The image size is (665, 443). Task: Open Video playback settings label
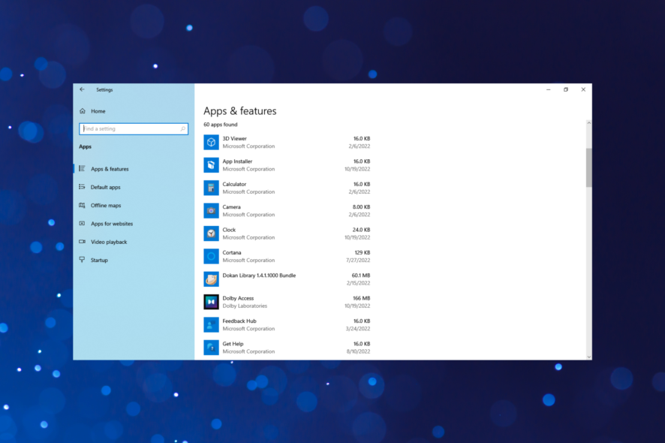pos(109,242)
